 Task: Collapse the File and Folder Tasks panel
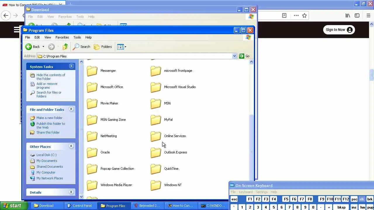coord(71,109)
